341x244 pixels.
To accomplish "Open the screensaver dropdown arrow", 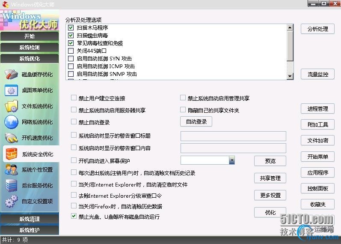I will (x=232, y=160).
